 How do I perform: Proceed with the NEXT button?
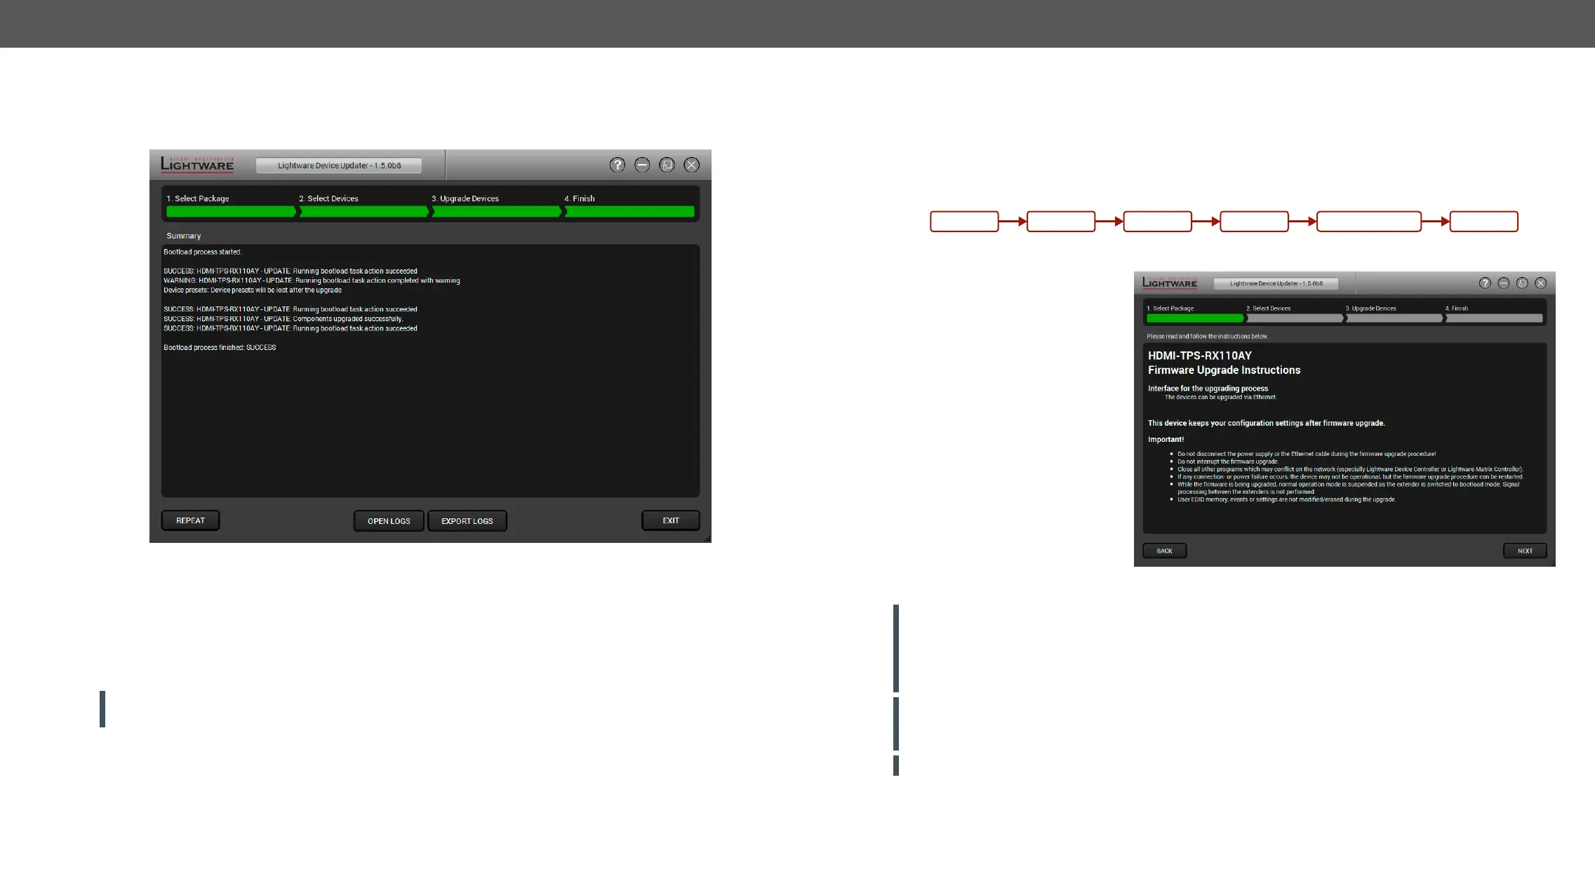1525,551
